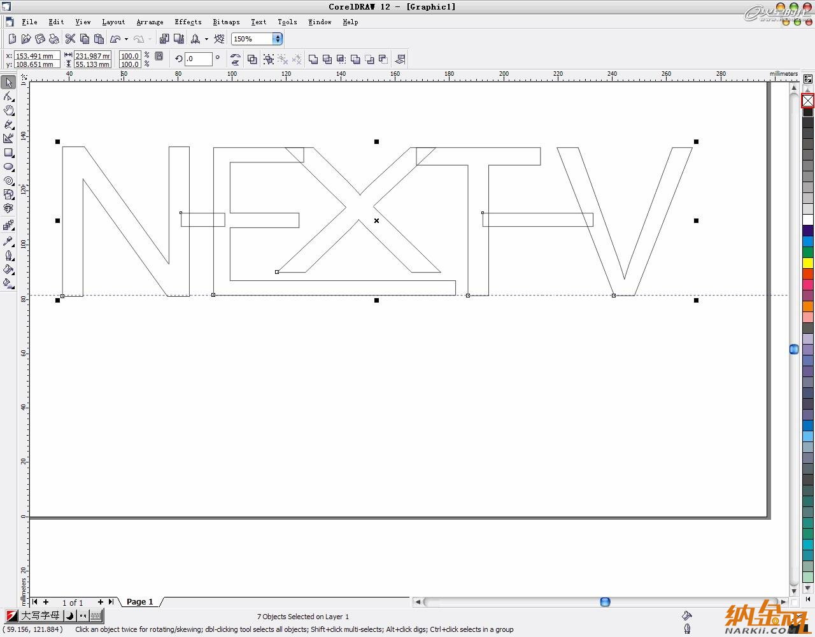The height and width of the screenshot is (637, 815).
Task: Select the Interactive Fill tool
Action: (x=8, y=283)
